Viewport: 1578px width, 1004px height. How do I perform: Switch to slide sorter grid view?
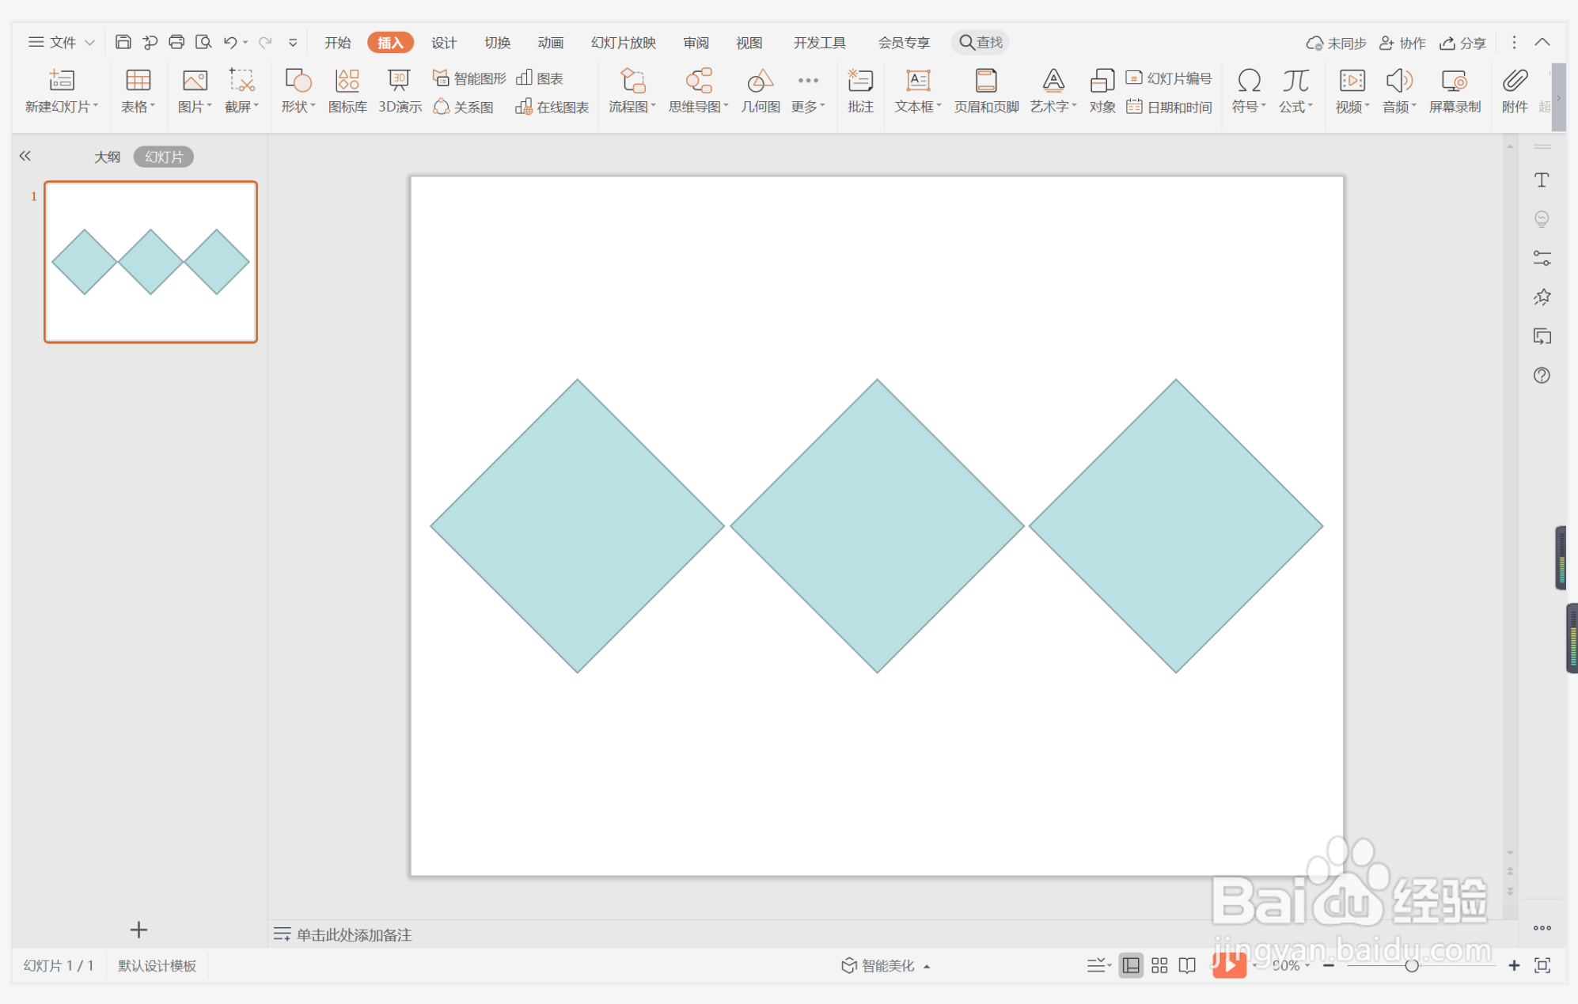coord(1159,965)
